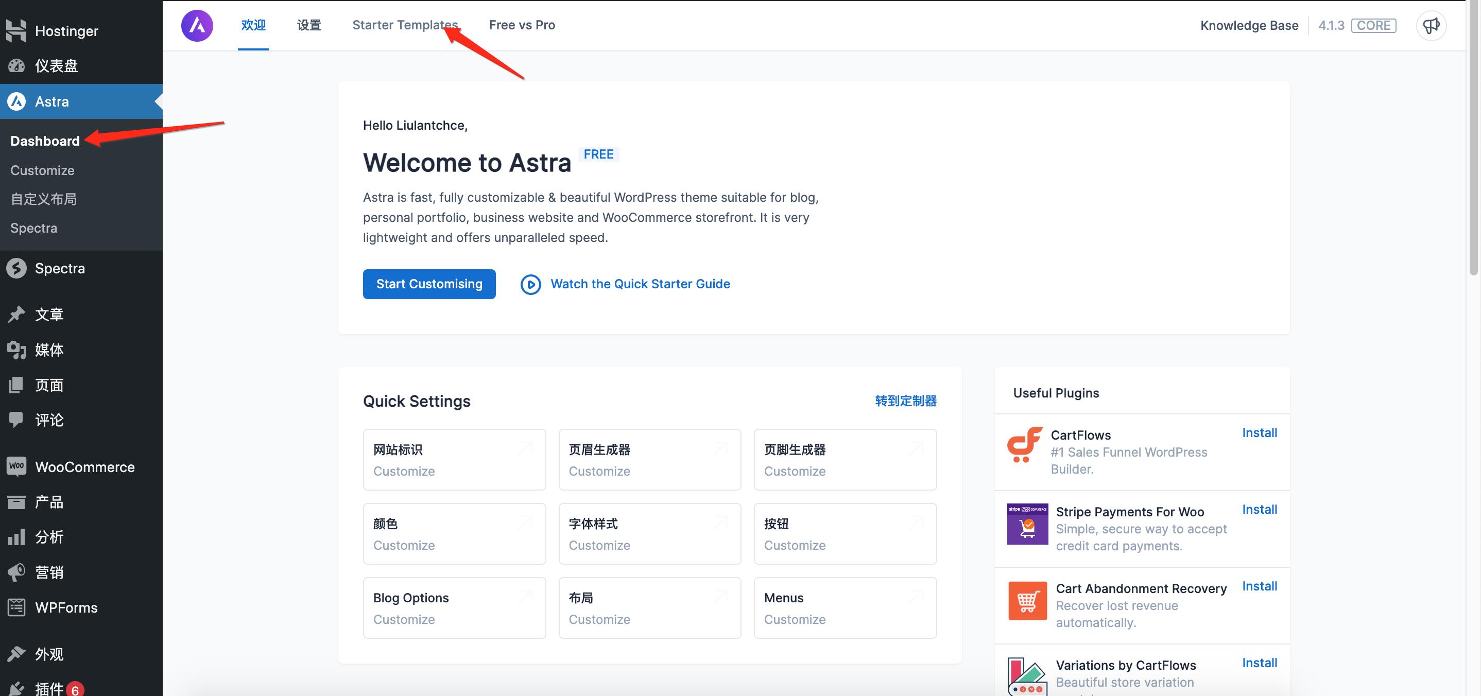Click the play icon for the Quick Starter Guide

point(530,285)
